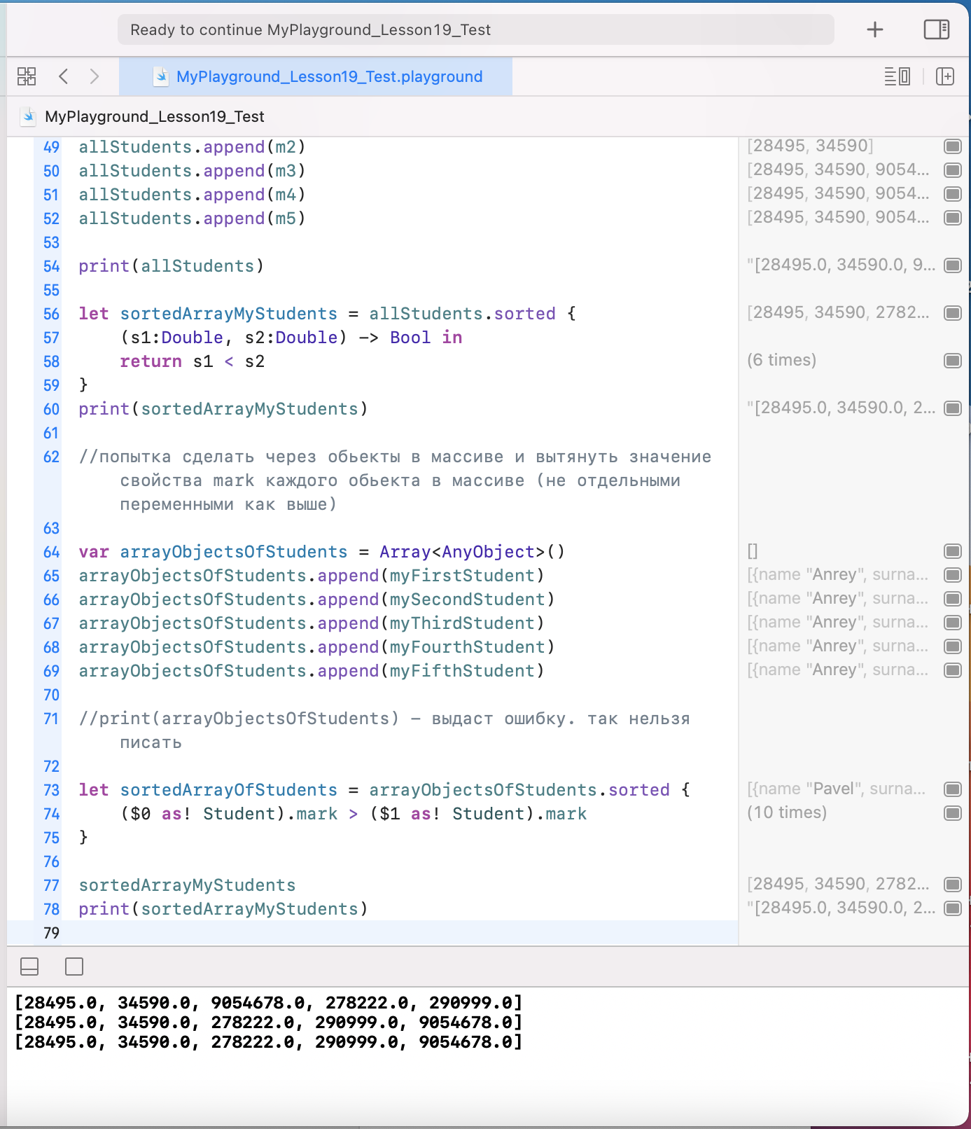
Task: Click the stop execution square button
Action: tap(74, 967)
